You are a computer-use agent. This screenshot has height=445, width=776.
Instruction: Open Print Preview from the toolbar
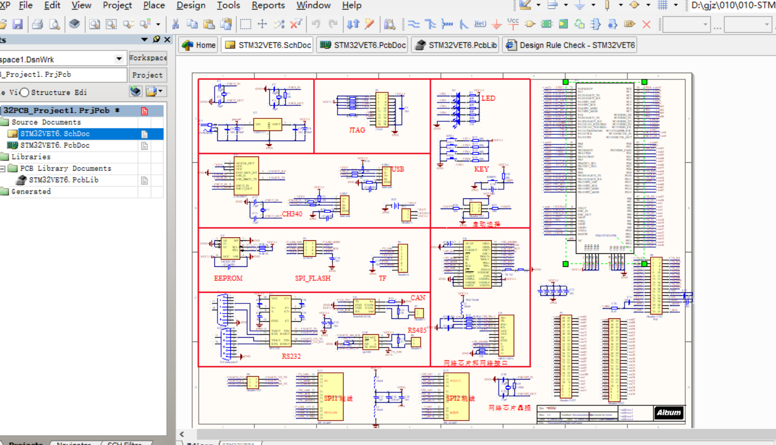(x=54, y=24)
